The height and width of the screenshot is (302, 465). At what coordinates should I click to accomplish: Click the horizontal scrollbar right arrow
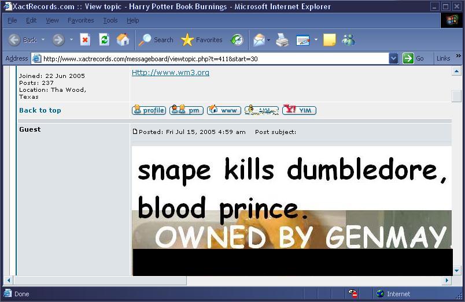tap(446, 280)
